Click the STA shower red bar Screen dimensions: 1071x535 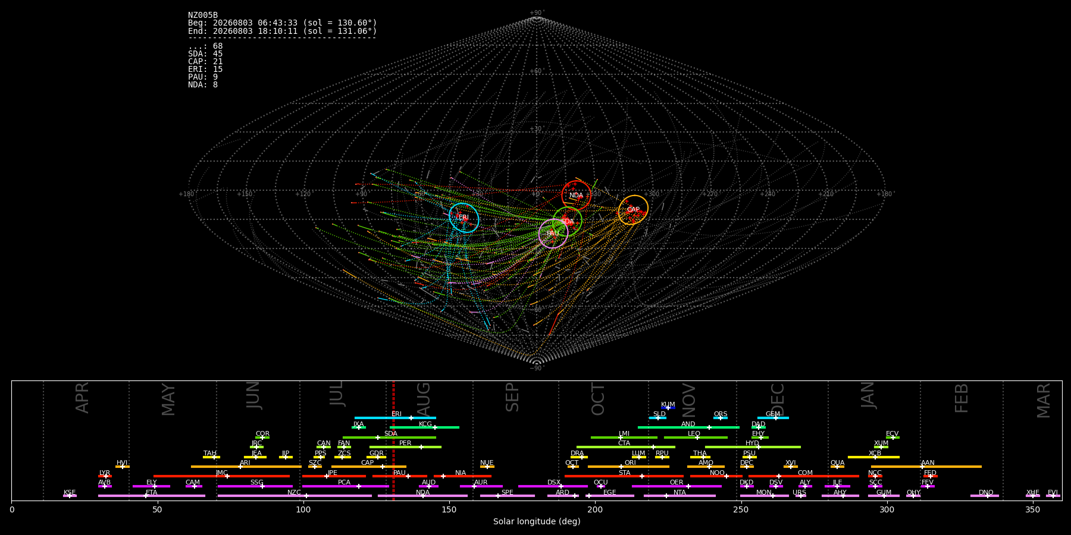[x=624, y=476]
